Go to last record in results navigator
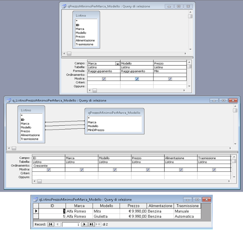Image resolution: width=243 pixels, height=233 pixels. pos(91,224)
